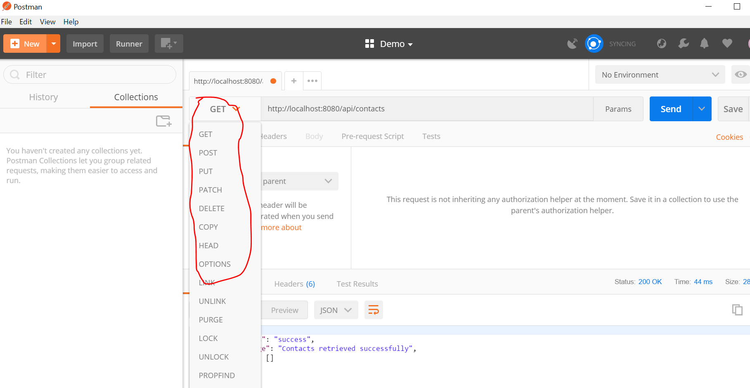This screenshot has width=750, height=388.
Task: Click the blue sync status icon
Action: (594, 44)
